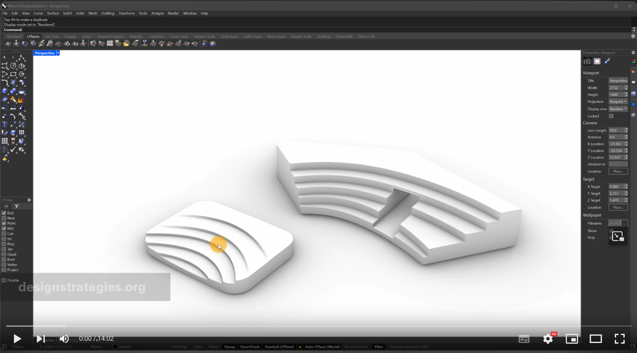Switch to the Curve Tools toolbar tab

click(x=179, y=37)
